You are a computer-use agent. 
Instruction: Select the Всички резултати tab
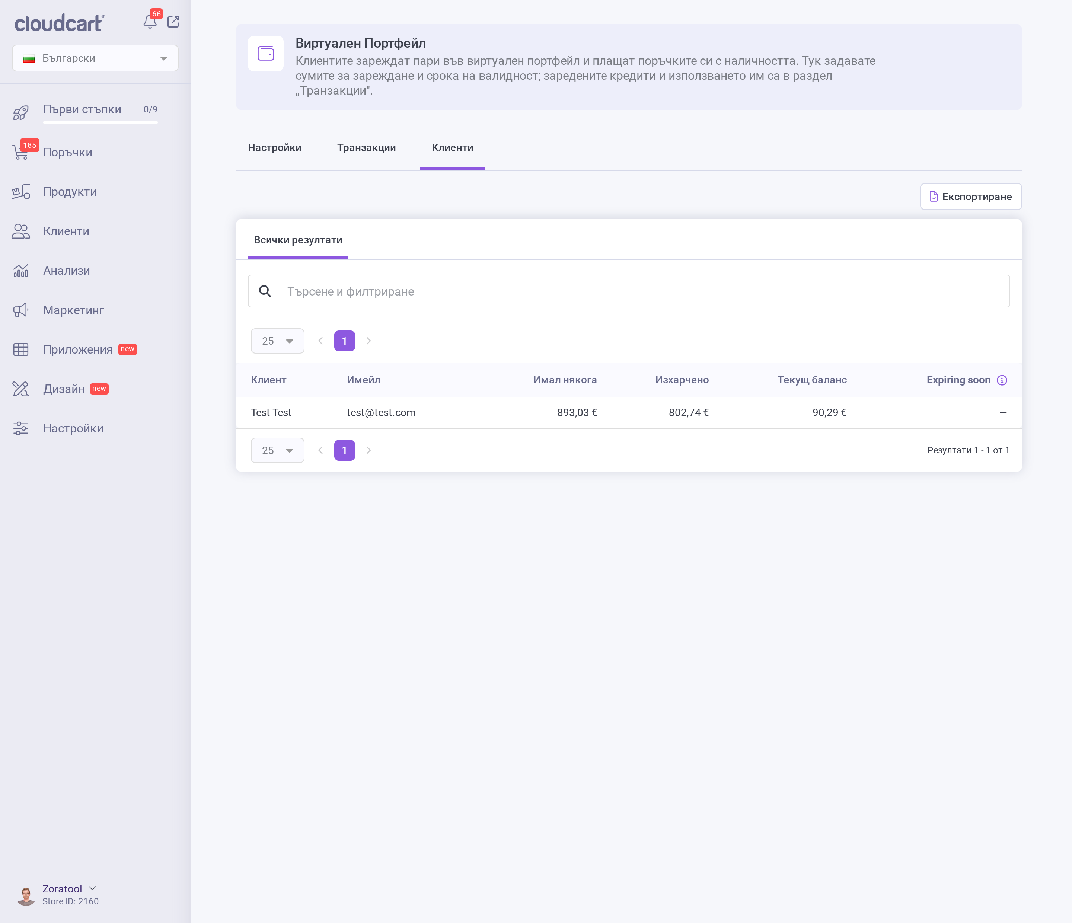[298, 240]
